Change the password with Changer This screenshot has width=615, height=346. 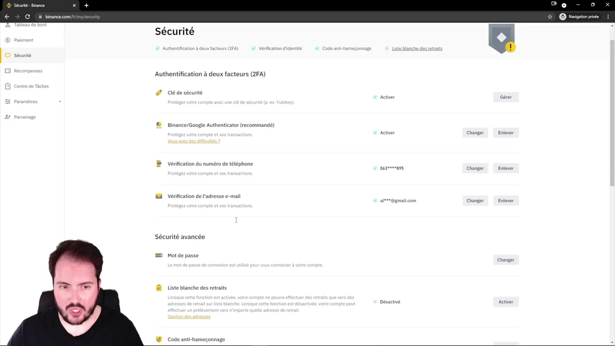[x=505, y=260]
